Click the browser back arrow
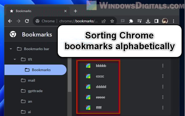 pyautogui.click(x=10, y=21)
